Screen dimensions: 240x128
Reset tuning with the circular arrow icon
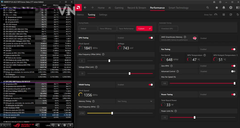(238, 15)
